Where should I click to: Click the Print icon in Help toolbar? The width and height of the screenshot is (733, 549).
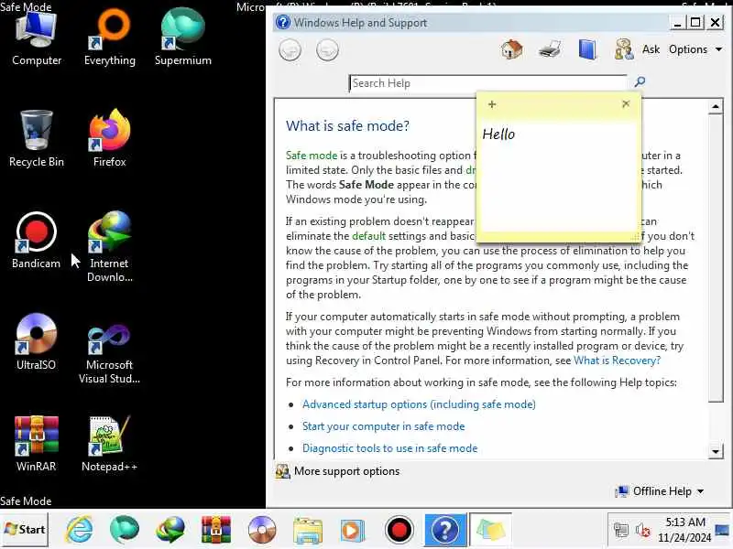click(549, 49)
